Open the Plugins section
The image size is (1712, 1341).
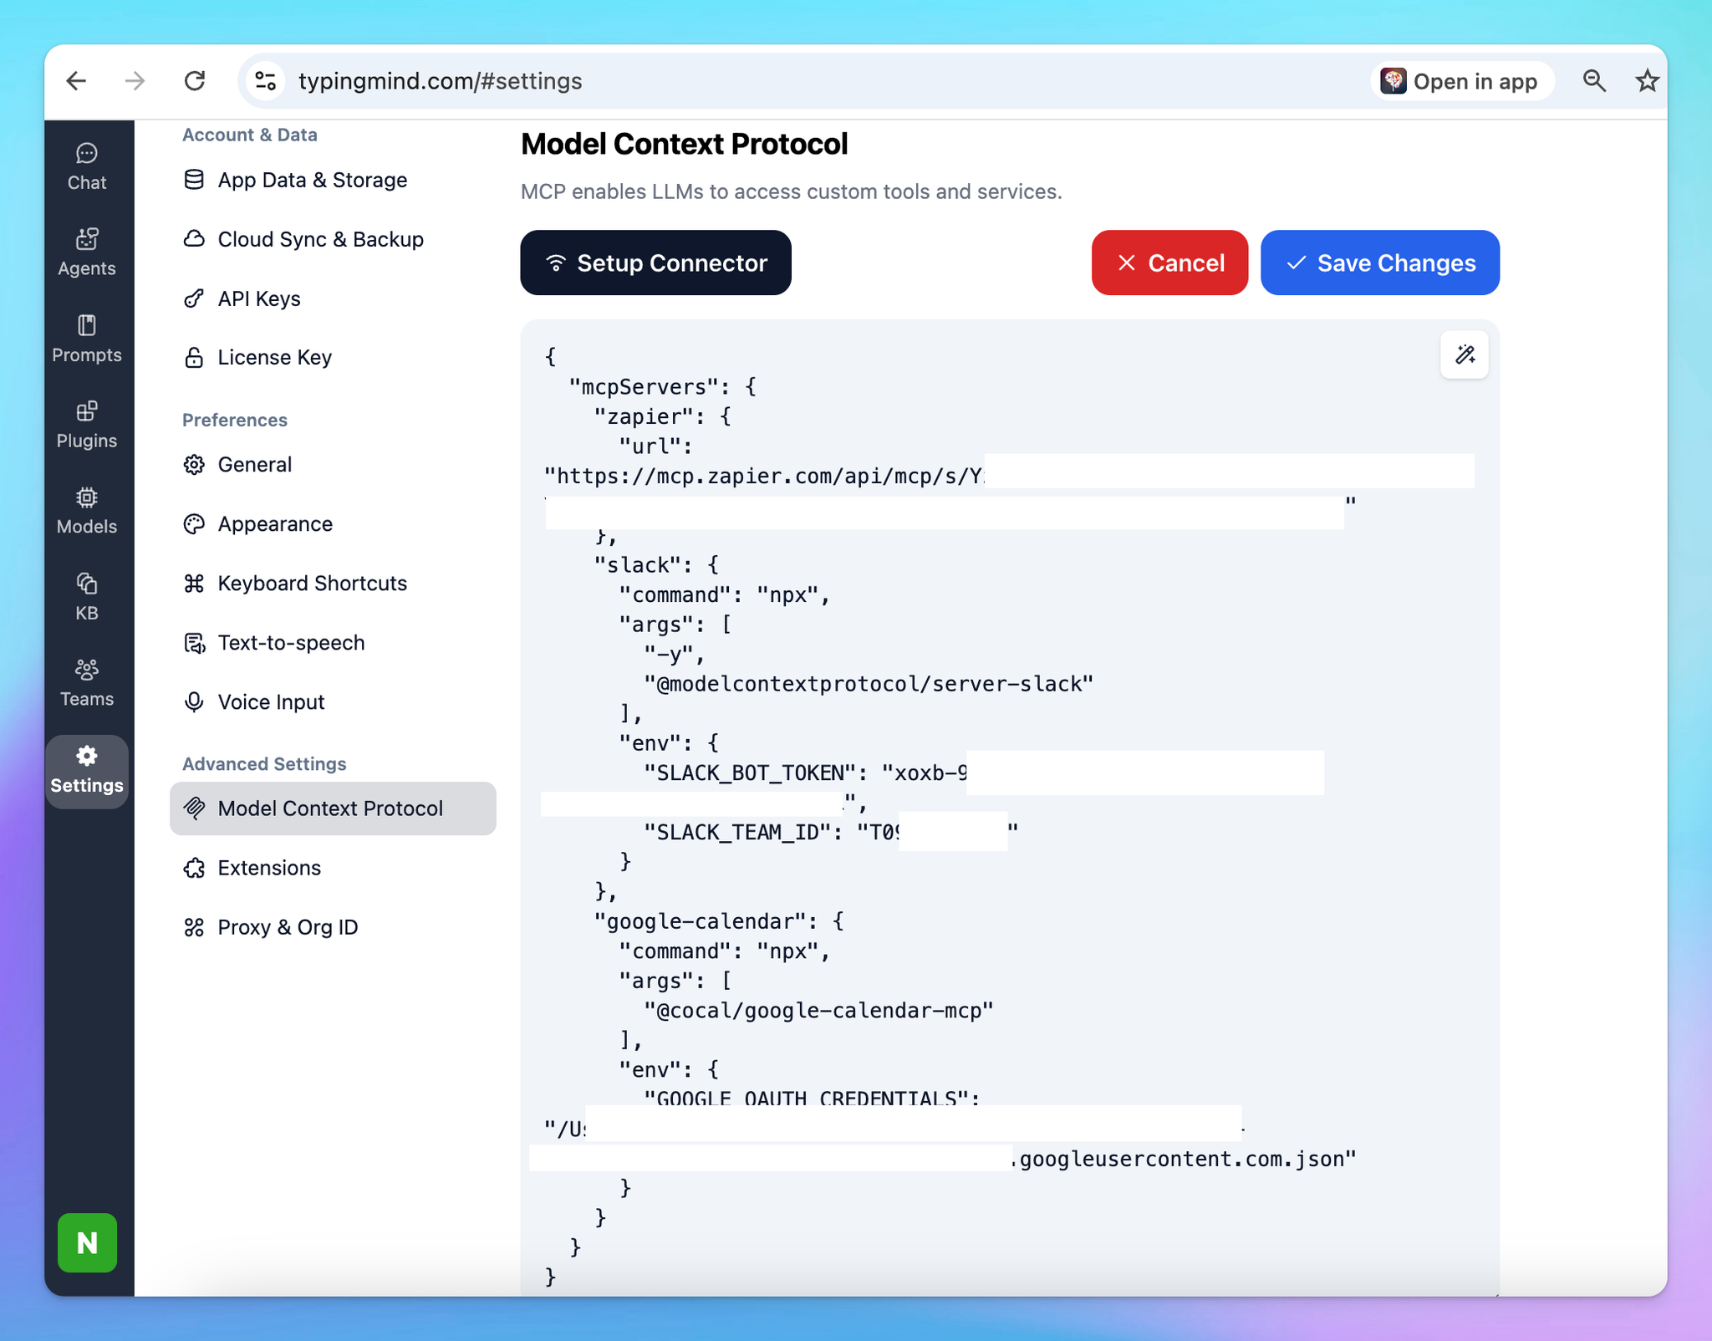(x=87, y=425)
